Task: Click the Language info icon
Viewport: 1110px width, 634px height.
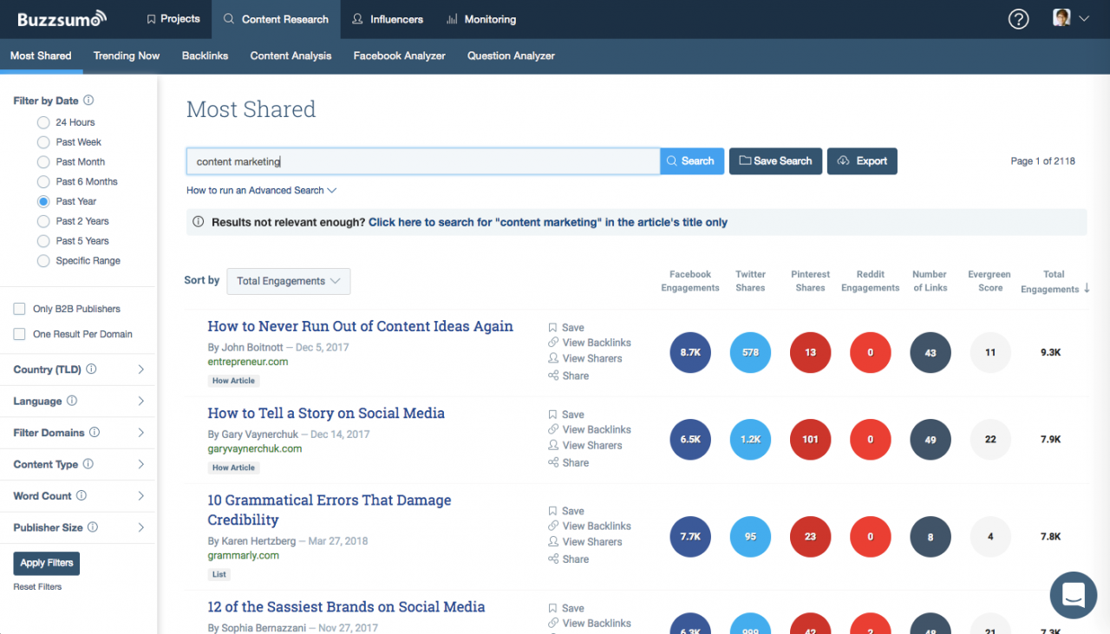Action: pyautogui.click(x=72, y=401)
